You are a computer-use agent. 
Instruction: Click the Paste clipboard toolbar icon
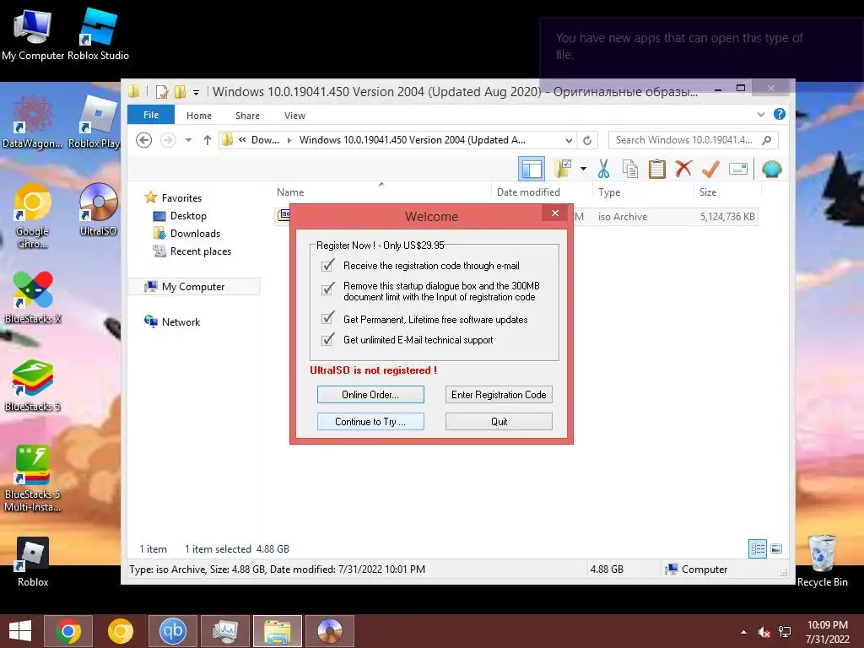656,169
